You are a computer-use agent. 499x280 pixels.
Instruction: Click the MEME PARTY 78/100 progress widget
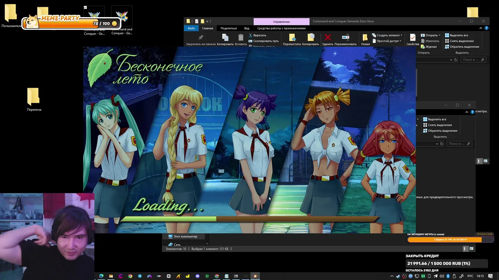[71, 22]
